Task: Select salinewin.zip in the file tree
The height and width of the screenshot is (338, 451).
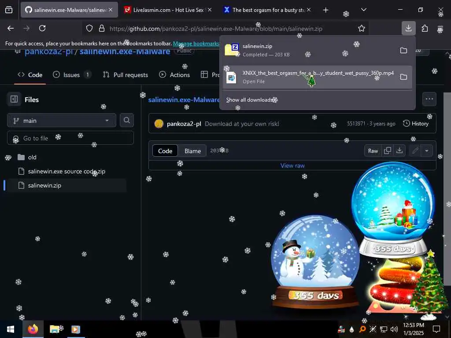Action: click(44, 185)
